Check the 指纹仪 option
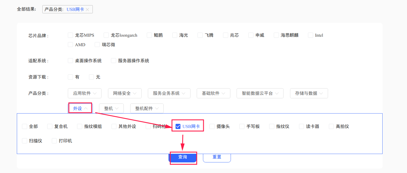The image size is (407, 173). click(x=272, y=126)
